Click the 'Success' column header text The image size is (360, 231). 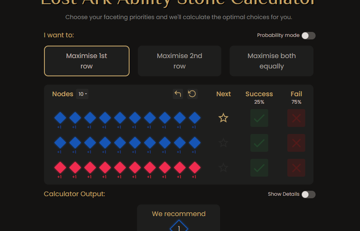[x=259, y=94]
